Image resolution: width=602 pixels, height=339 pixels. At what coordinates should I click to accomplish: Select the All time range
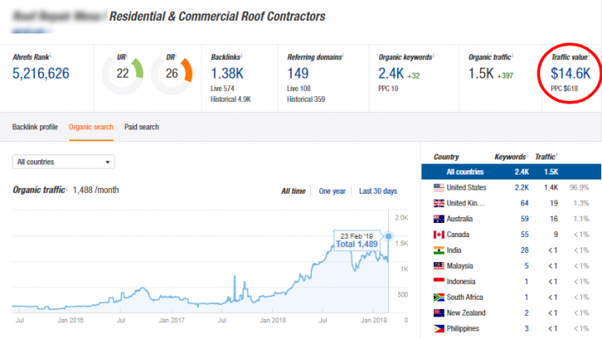coord(294,191)
